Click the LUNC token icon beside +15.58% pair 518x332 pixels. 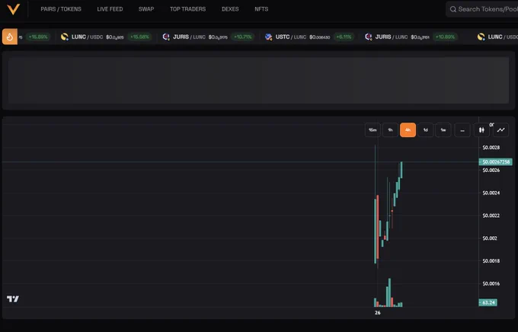[65, 37]
